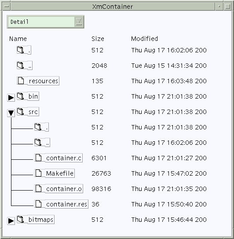Click the container.o file icon

tap(38, 188)
